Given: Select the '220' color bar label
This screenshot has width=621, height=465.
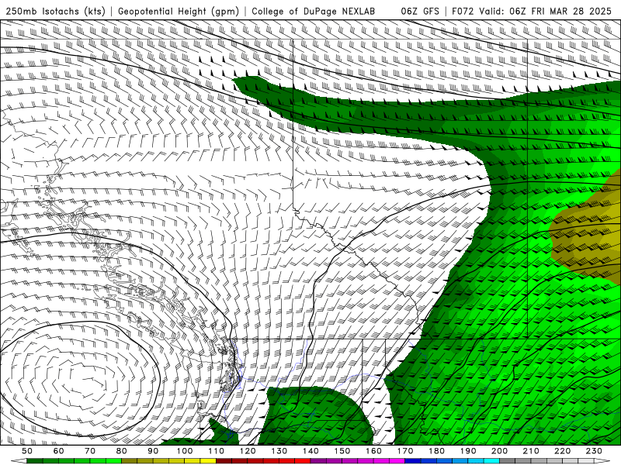Looking at the screenshot, I should point(563,451).
